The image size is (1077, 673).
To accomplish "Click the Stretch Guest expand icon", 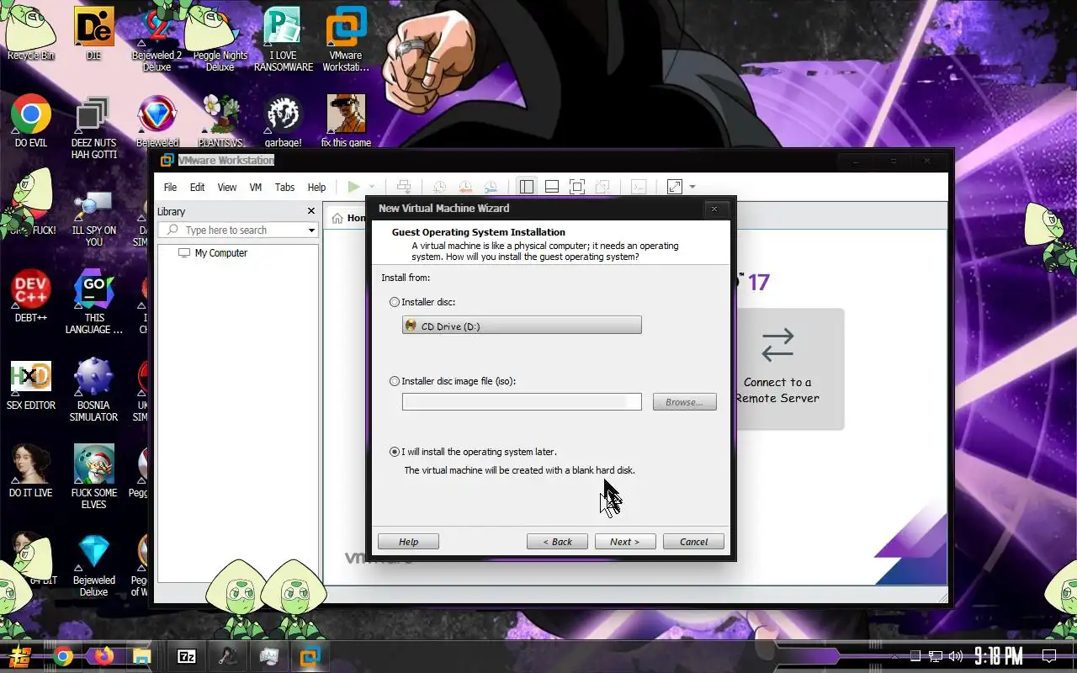I will coord(675,187).
